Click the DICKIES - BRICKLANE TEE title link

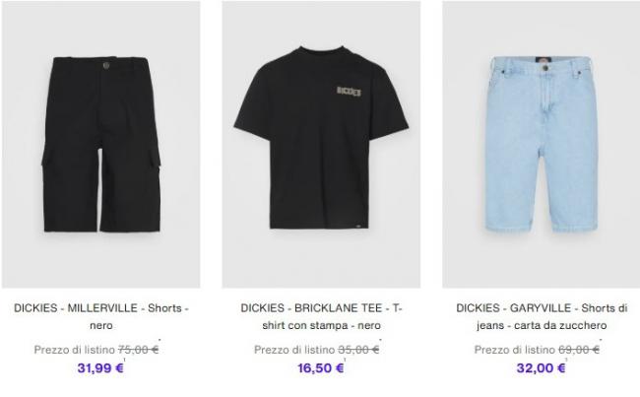pyautogui.click(x=321, y=316)
